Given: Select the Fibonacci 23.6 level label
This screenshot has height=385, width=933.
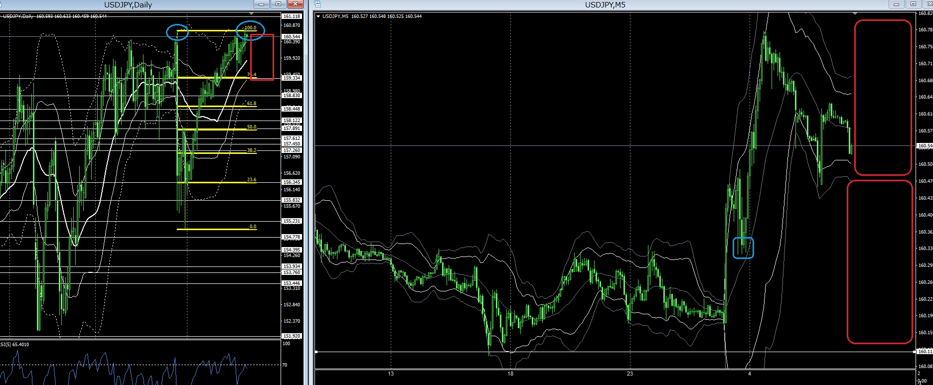Looking at the screenshot, I should [252, 180].
